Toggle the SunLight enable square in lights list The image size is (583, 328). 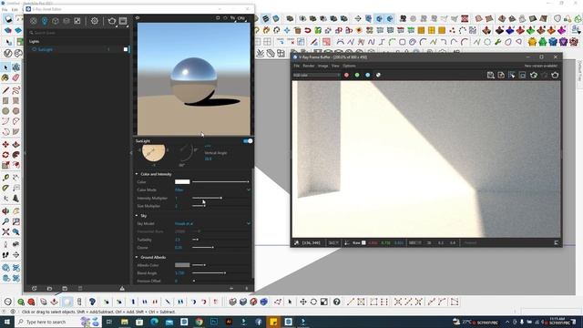126,49
